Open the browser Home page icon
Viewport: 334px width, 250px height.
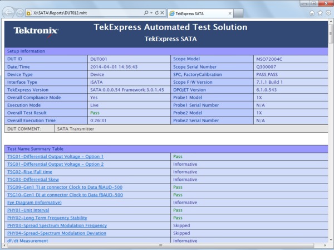click(312, 12)
